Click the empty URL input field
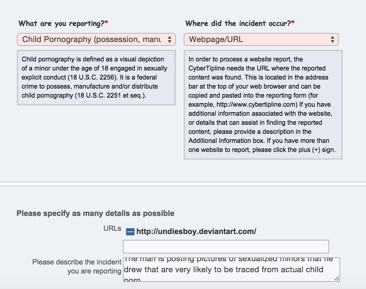This screenshot has width=366, height=289. [x=226, y=247]
